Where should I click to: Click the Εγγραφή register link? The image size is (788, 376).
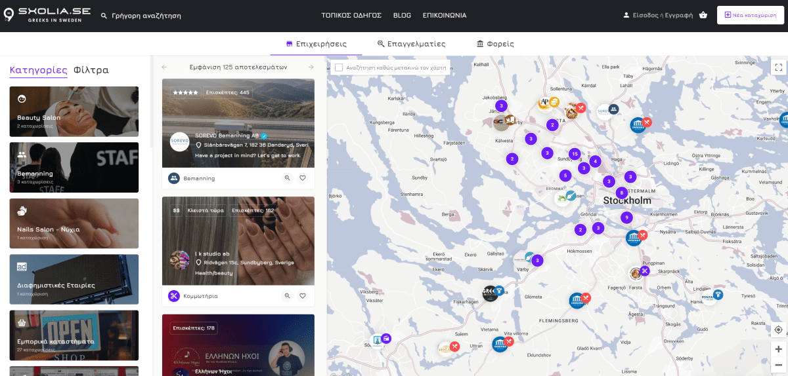678,15
